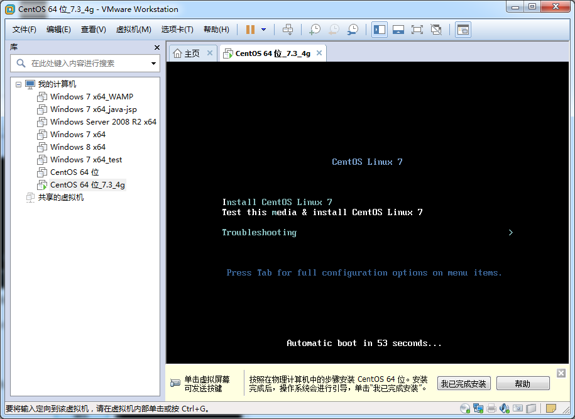Select the Windows 8 x64 virtual machine
575x419 pixels.
[78, 147]
